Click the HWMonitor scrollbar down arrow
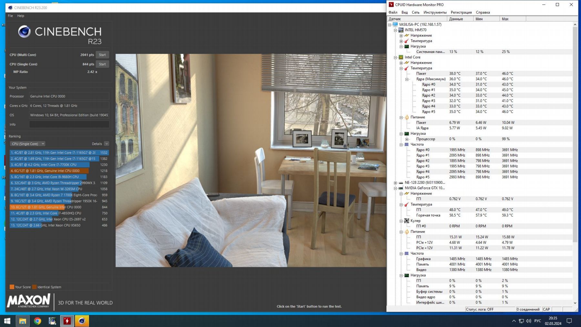The width and height of the screenshot is (581, 327). point(575,303)
